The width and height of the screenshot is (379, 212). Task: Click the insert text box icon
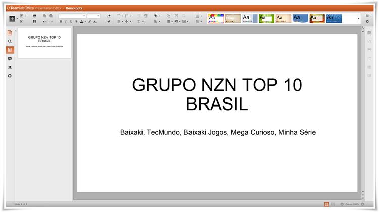click(x=176, y=16)
